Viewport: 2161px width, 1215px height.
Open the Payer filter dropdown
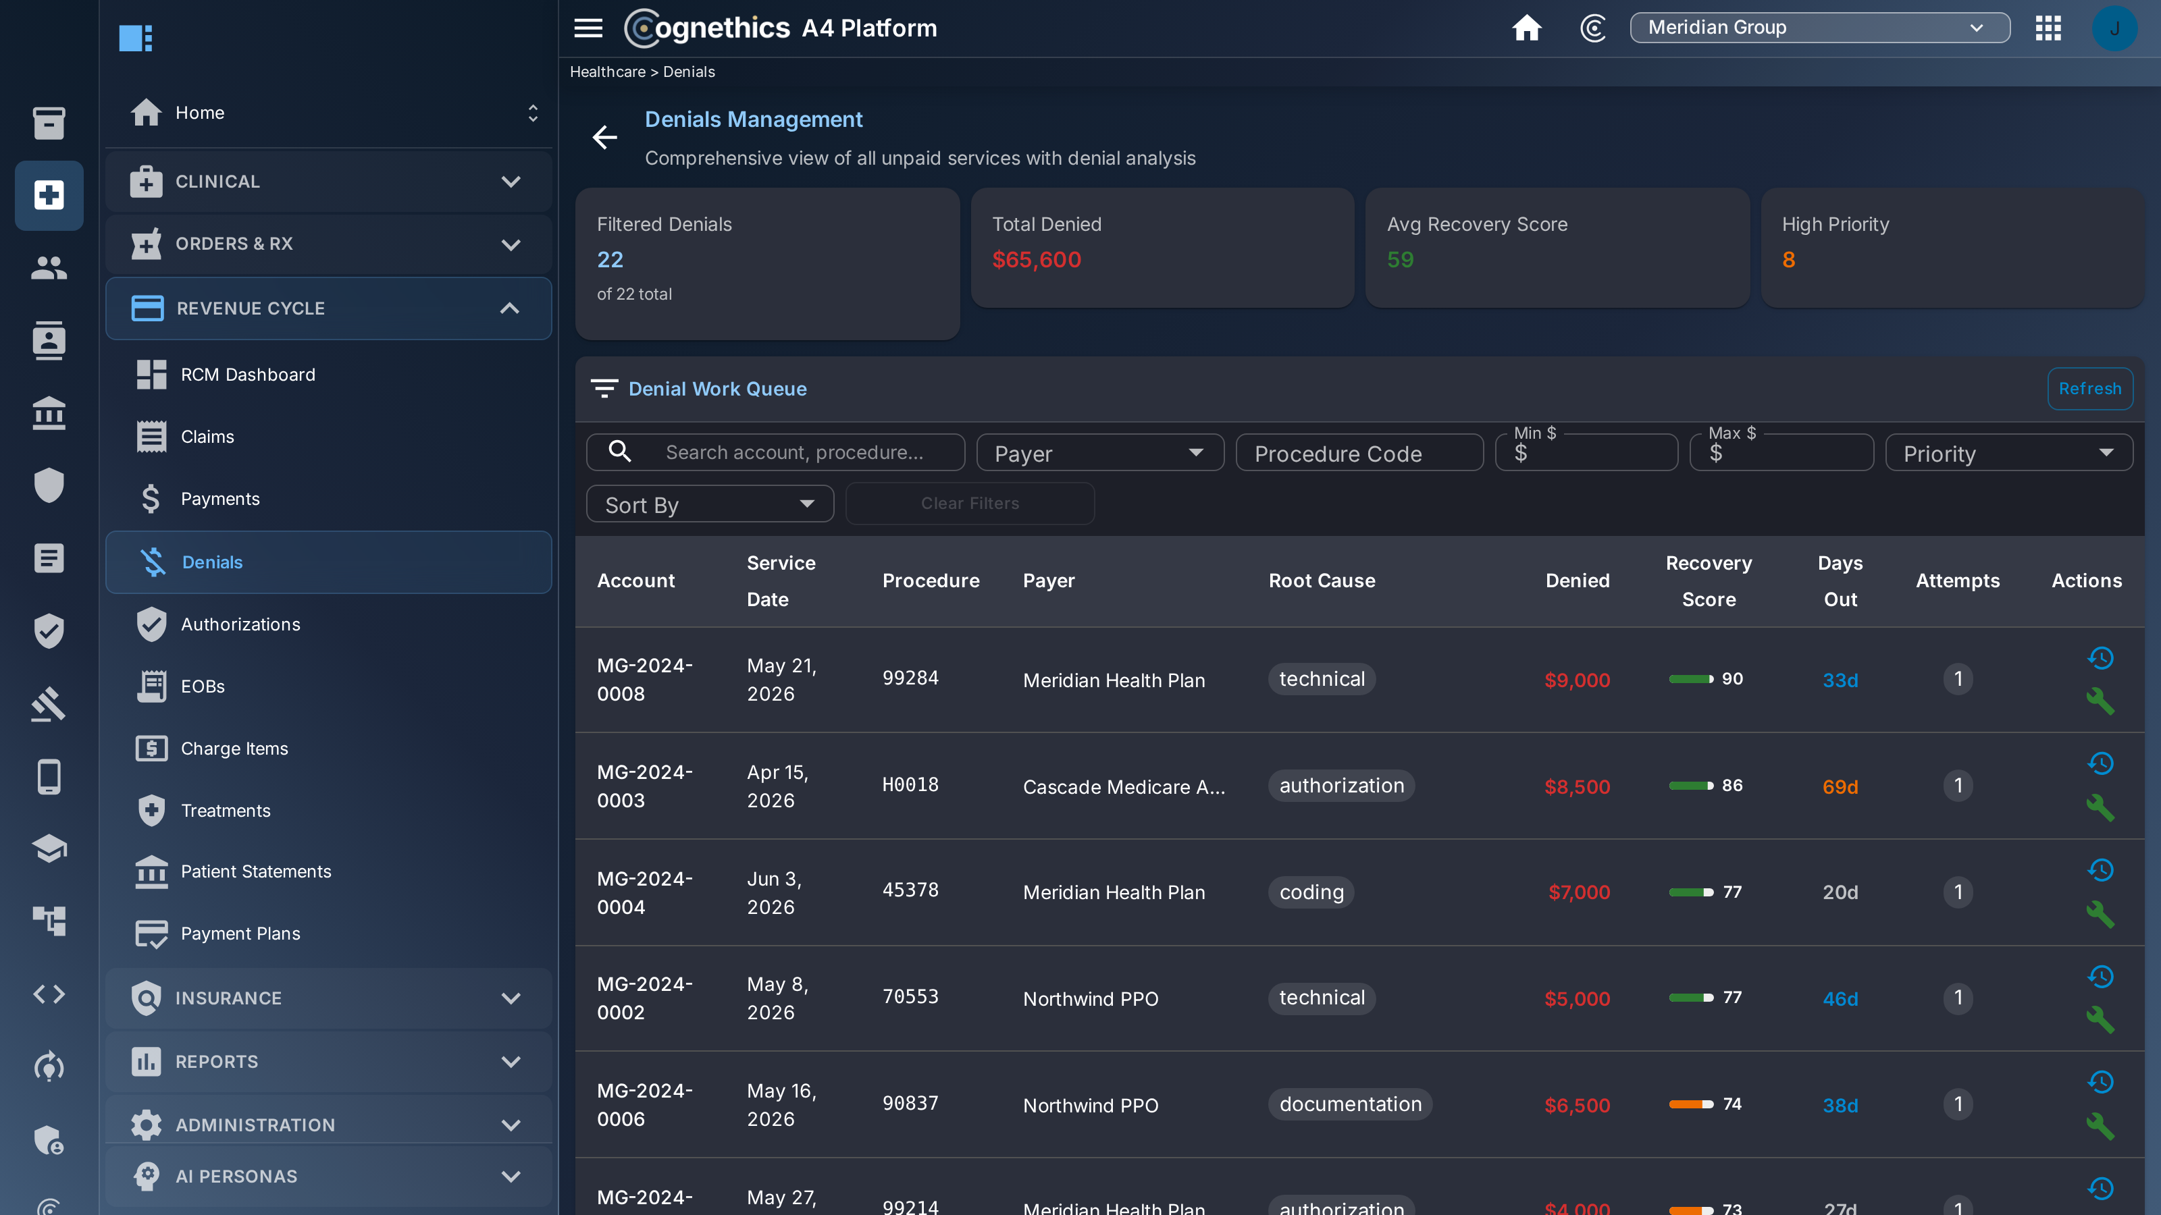click(x=1100, y=453)
